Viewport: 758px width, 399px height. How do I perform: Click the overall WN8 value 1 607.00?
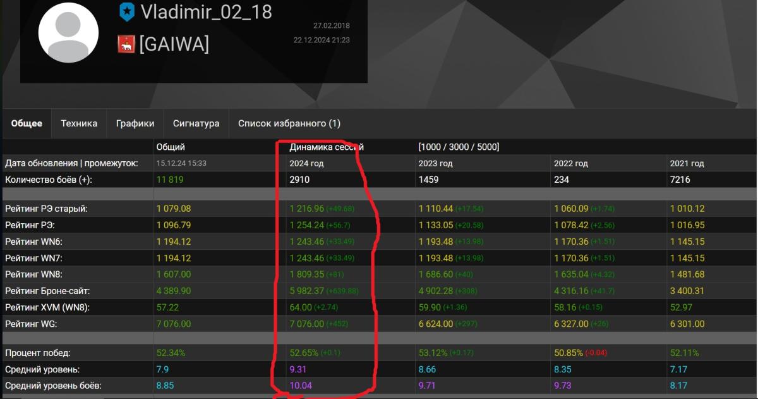pos(174,274)
